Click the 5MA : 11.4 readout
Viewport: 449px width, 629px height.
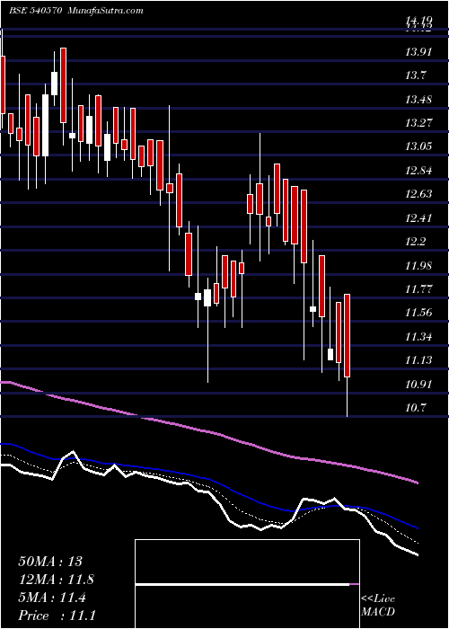pos(52,598)
